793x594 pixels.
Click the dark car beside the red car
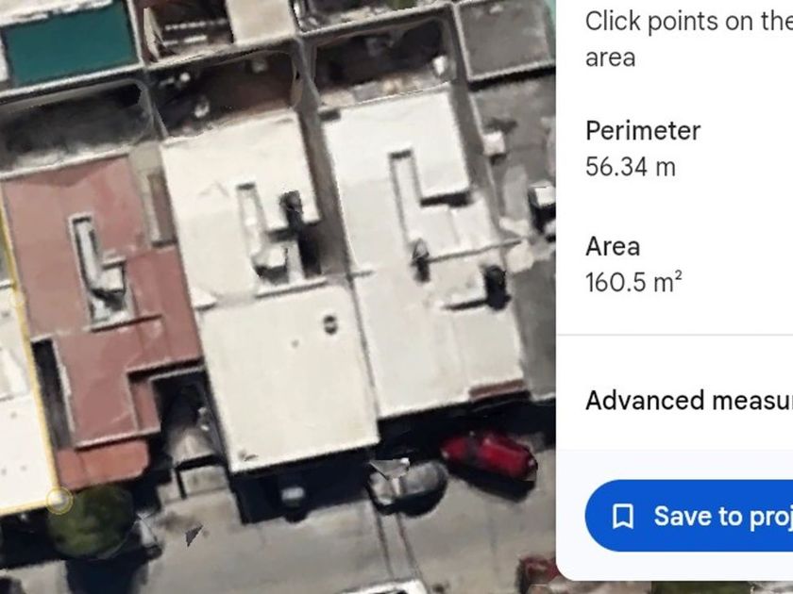click(x=408, y=486)
